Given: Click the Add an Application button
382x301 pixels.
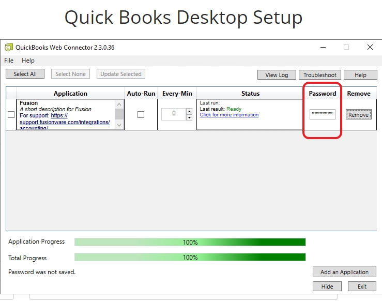Looking at the screenshot, I should point(344,272).
